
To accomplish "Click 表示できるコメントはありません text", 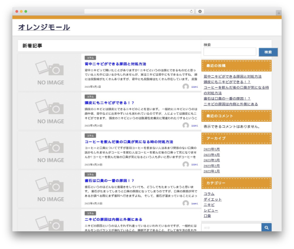I will coord(232,127).
